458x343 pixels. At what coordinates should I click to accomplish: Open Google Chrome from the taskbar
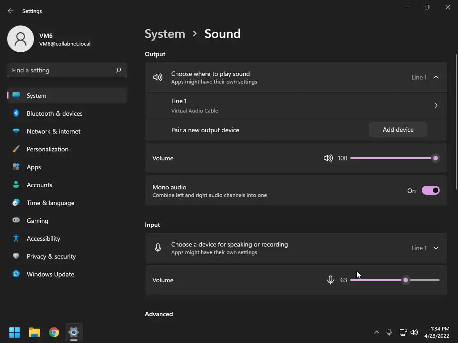coord(54,332)
